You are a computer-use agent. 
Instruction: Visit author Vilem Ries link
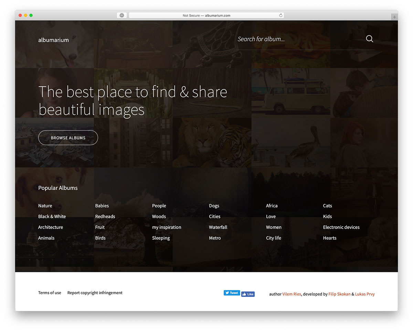coord(292,294)
